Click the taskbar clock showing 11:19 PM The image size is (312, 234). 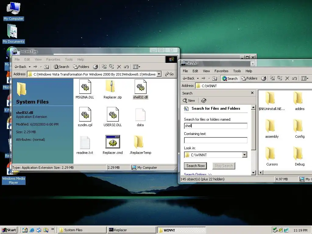click(x=300, y=230)
